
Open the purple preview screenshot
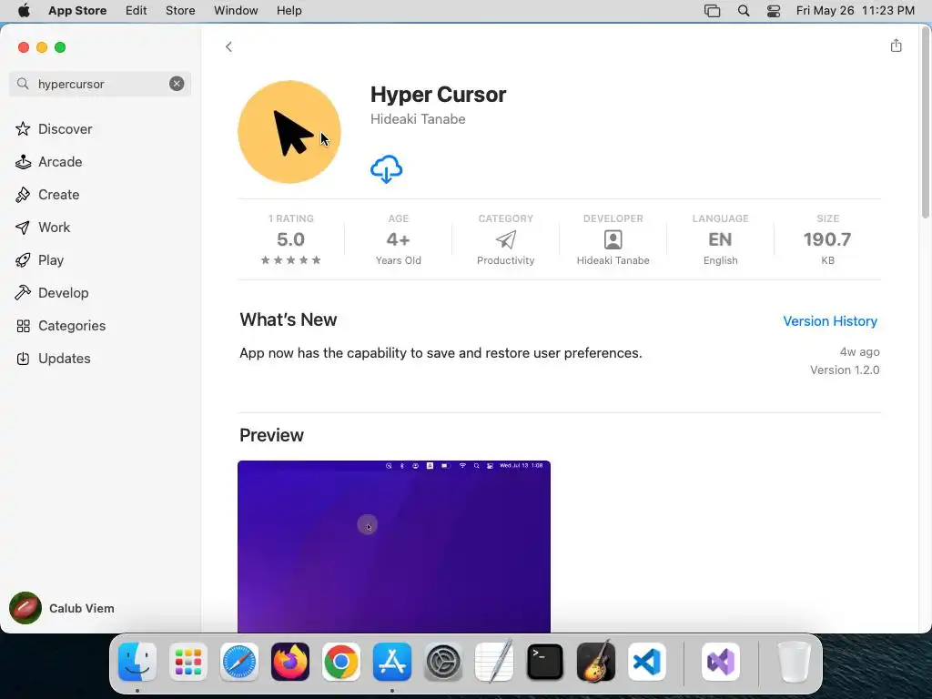coord(394,546)
